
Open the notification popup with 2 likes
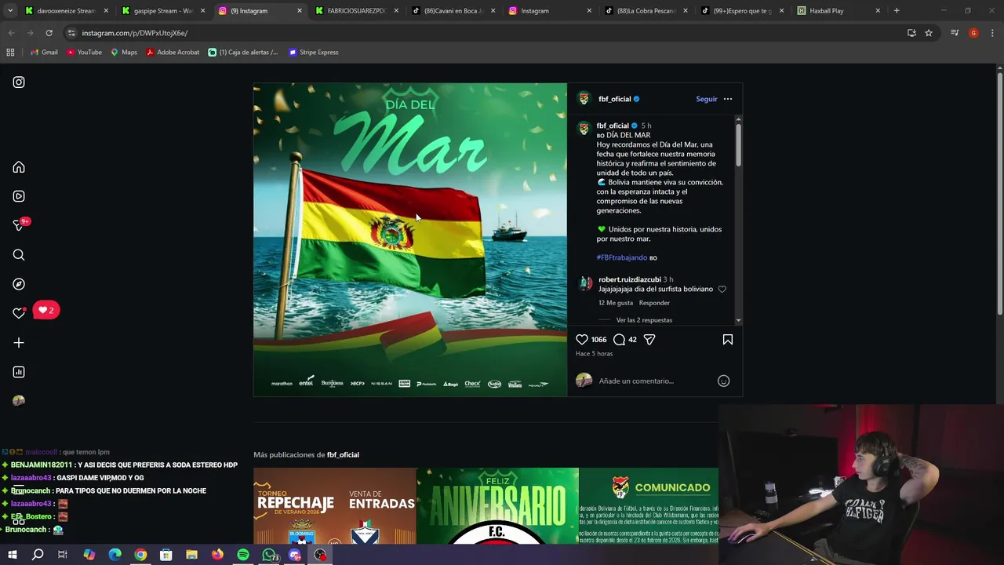point(46,310)
